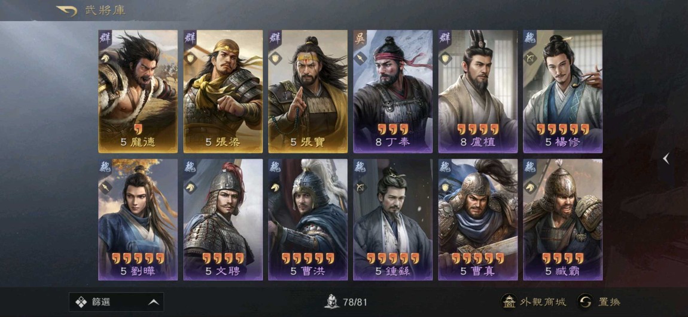Select the 張寶 general card
The width and height of the screenshot is (688, 317).
click(308, 91)
